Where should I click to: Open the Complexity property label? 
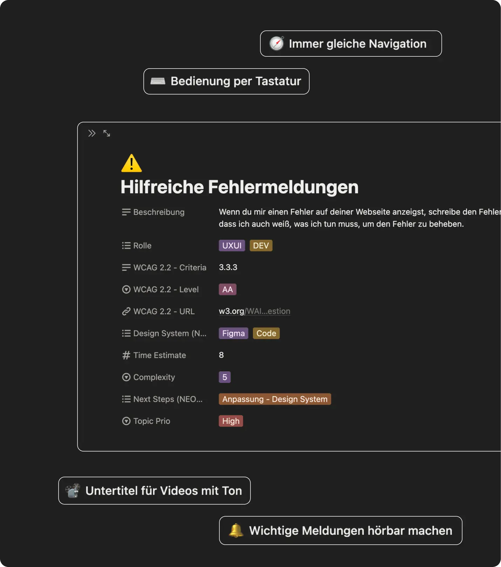(154, 377)
